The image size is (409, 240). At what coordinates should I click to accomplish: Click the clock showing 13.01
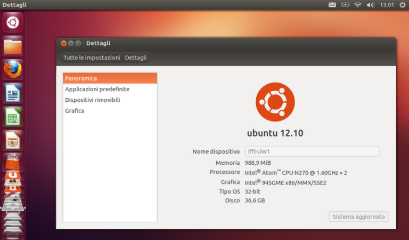point(387,5)
